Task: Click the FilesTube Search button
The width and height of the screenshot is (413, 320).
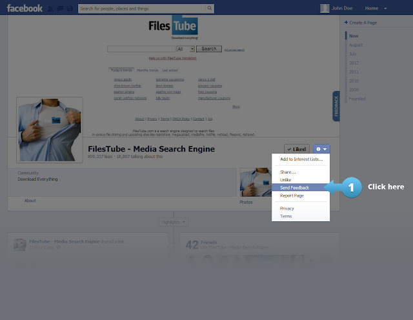Action: (x=209, y=49)
